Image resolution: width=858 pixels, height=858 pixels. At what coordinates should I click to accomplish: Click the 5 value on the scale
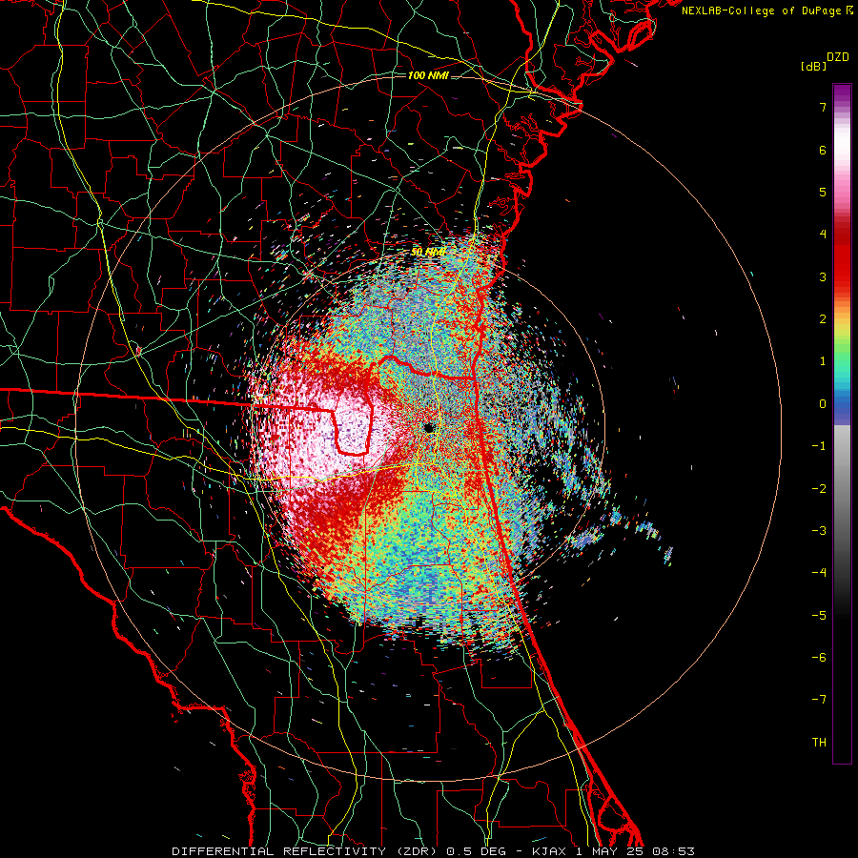(823, 192)
